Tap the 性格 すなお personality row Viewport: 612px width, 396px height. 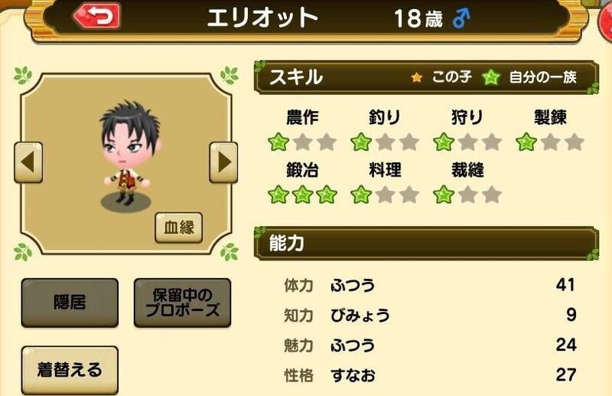point(429,375)
